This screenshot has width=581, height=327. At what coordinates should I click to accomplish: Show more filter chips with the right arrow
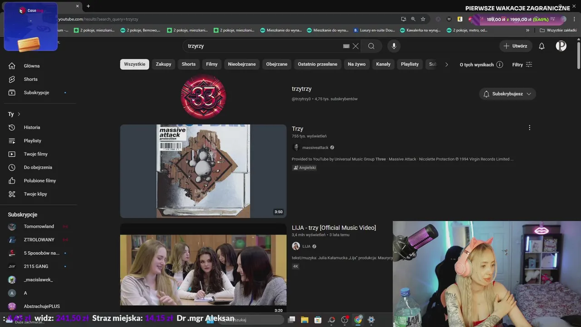pos(446,64)
